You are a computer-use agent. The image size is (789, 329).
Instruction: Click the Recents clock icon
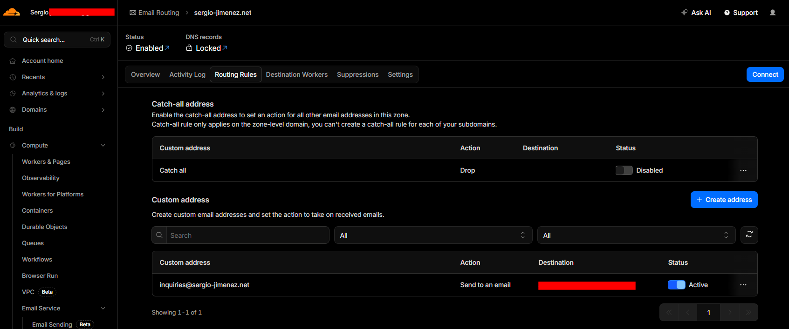[13, 77]
